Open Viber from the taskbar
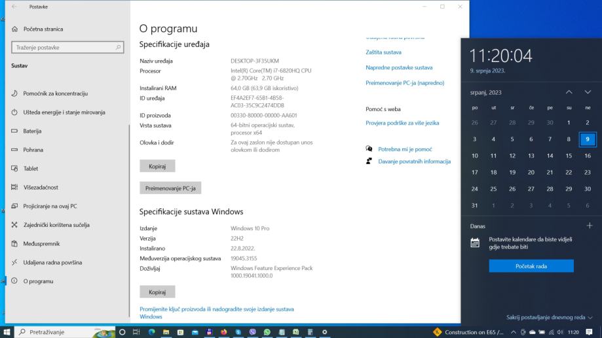602x338 pixels. tap(253, 332)
